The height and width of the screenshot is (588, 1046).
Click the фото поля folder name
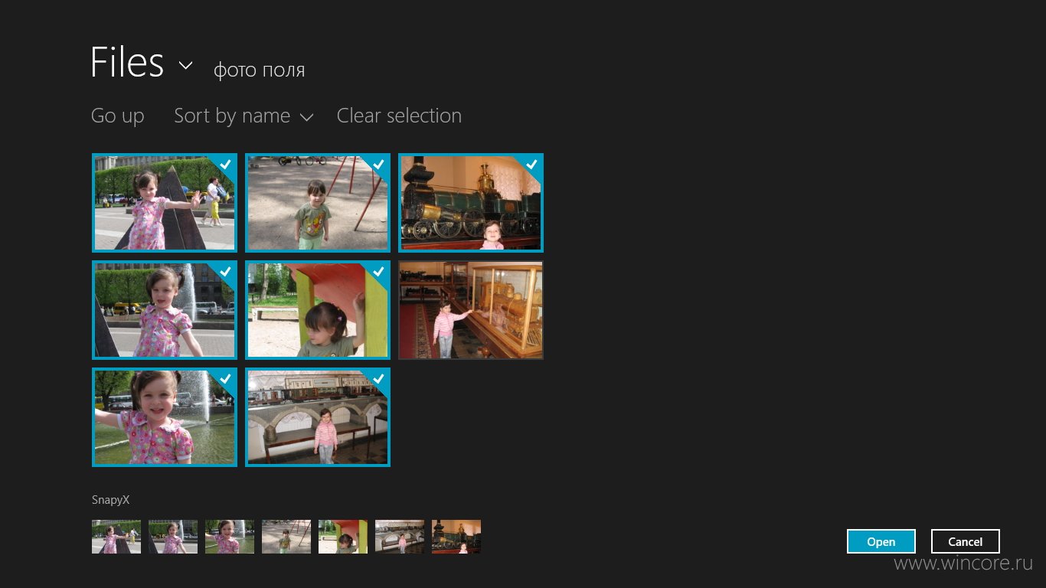[x=259, y=70]
